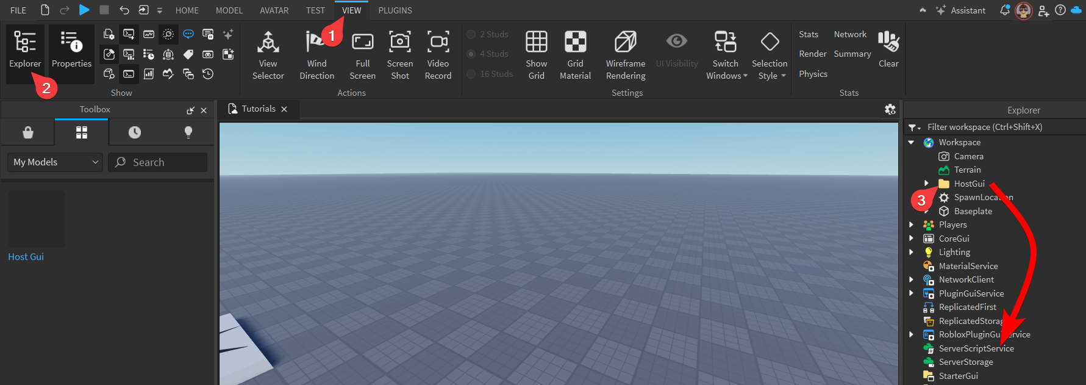This screenshot has height=385, width=1086.
Task: Open the View Selector tool
Action: [x=268, y=55]
